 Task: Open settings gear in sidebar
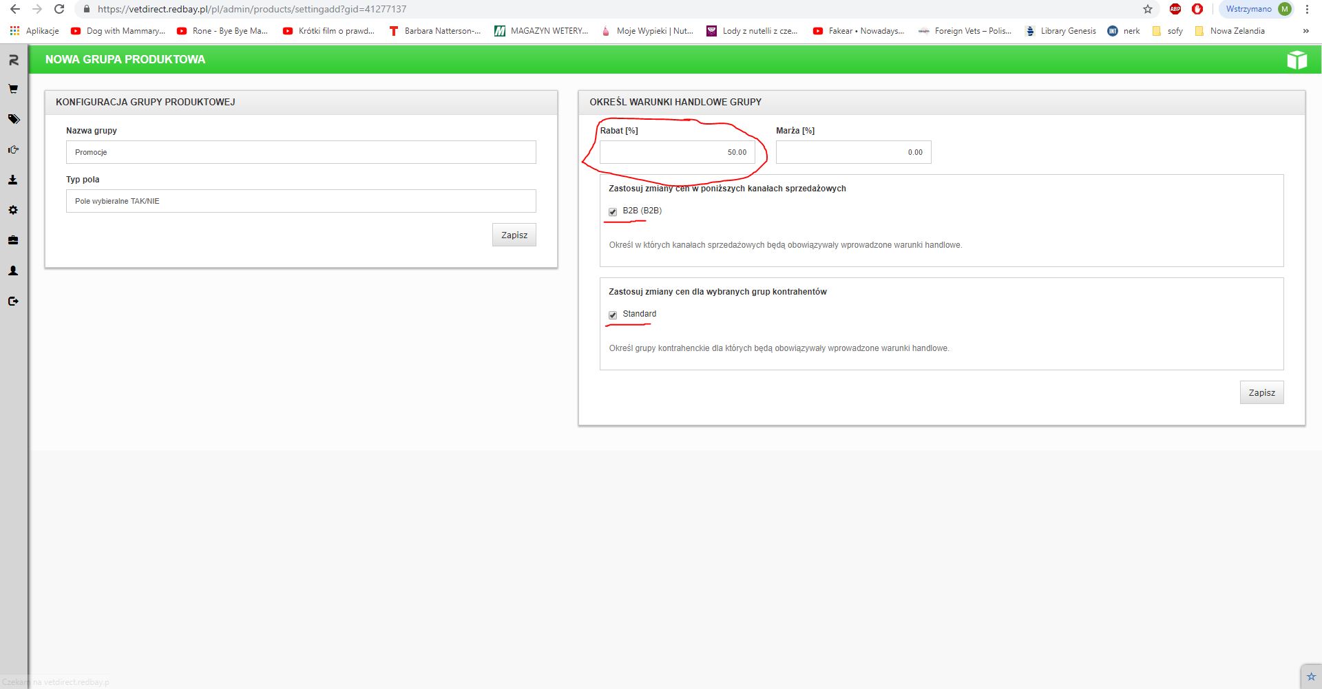pyautogui.click(x=13, y=210)
